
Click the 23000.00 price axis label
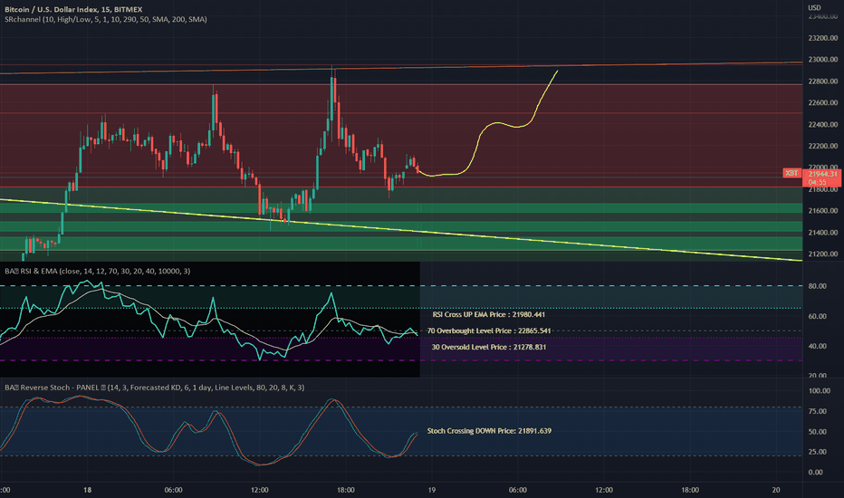tap(823, 59)
